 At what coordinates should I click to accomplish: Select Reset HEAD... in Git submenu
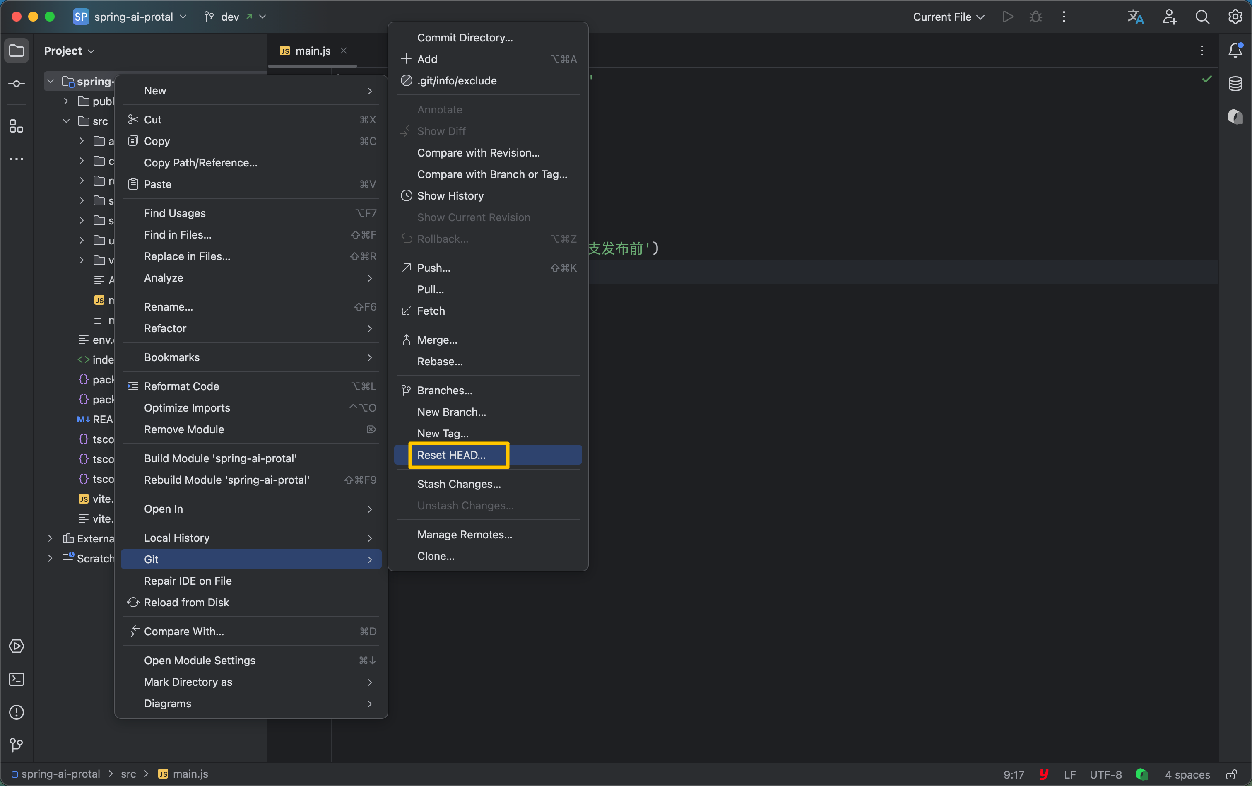tap(451, 455)
